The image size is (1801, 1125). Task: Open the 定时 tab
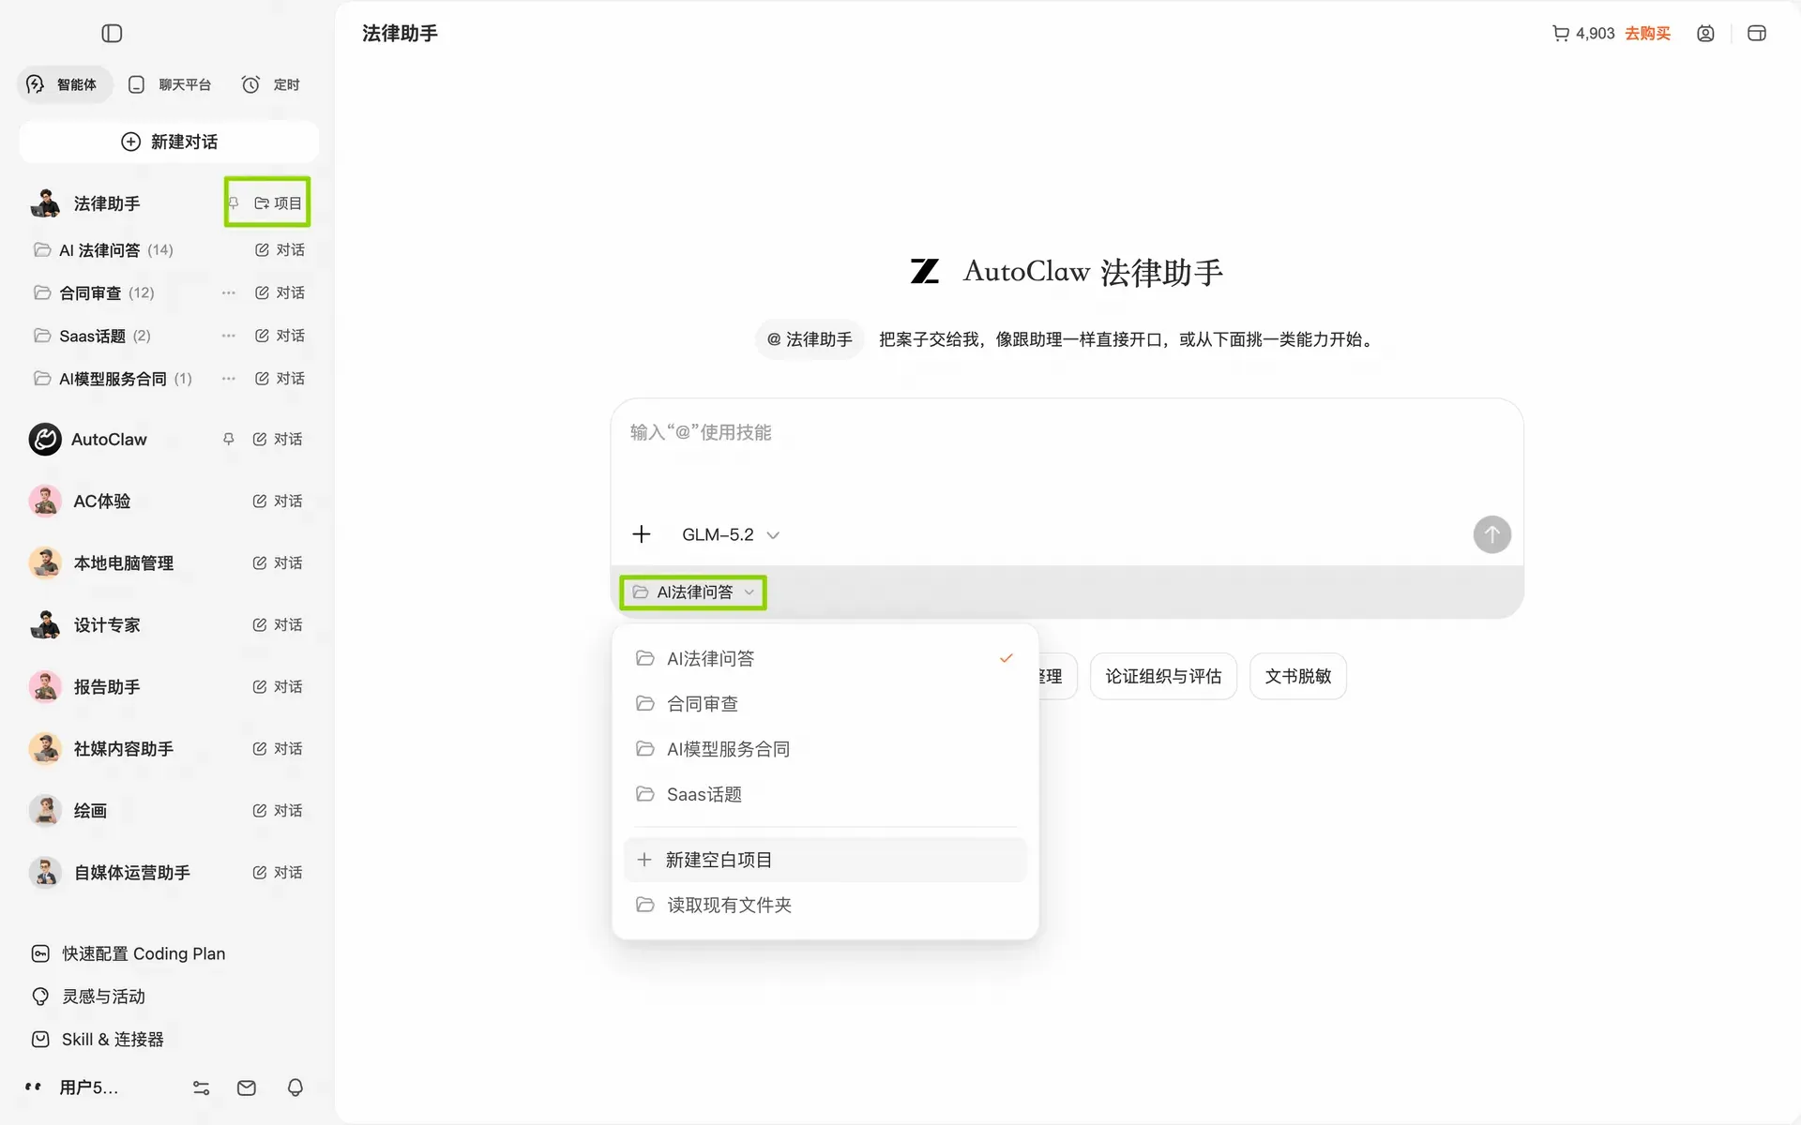click(x=271, y=84)
